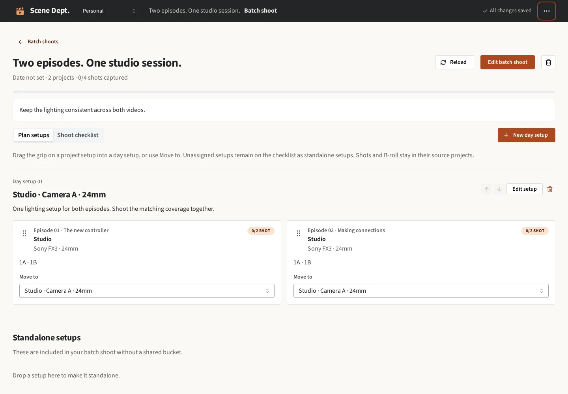
Task: Move Day setup 01 down with arrow
Action: point(499,189)
